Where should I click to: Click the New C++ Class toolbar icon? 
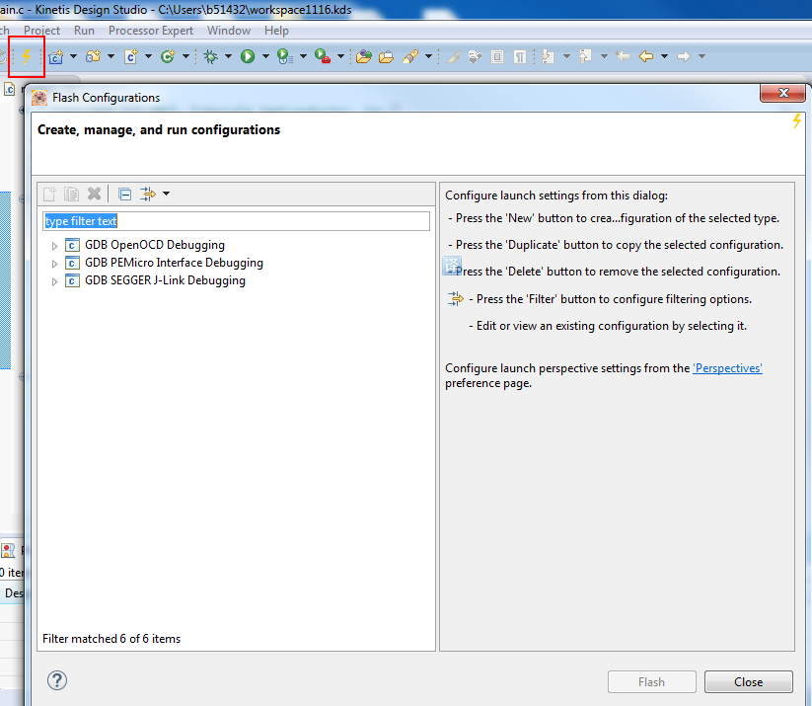[168, 56]
